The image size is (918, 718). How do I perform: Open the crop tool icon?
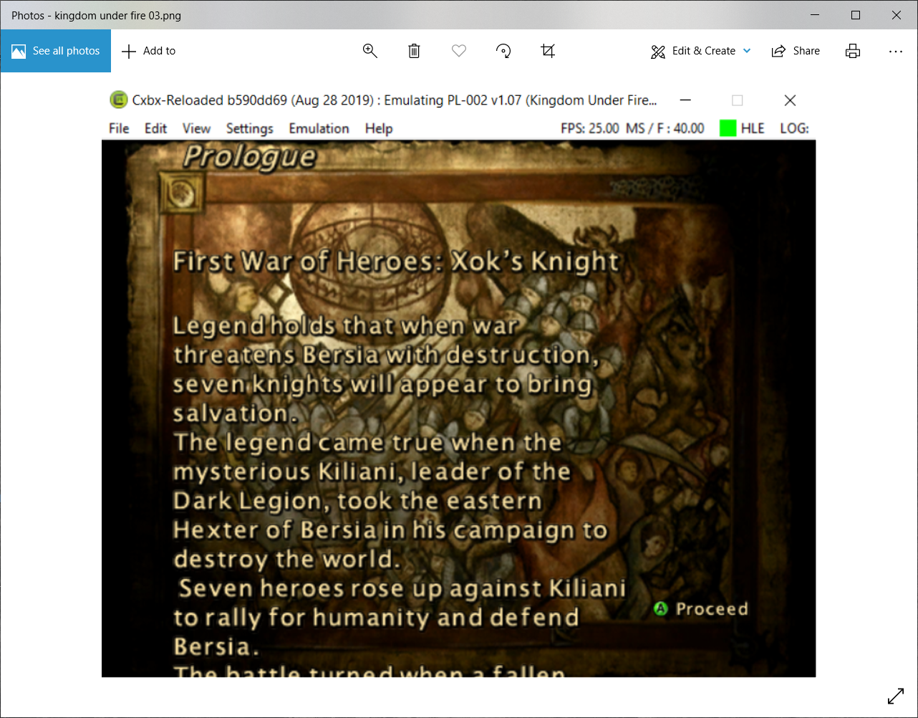[548, 51]
